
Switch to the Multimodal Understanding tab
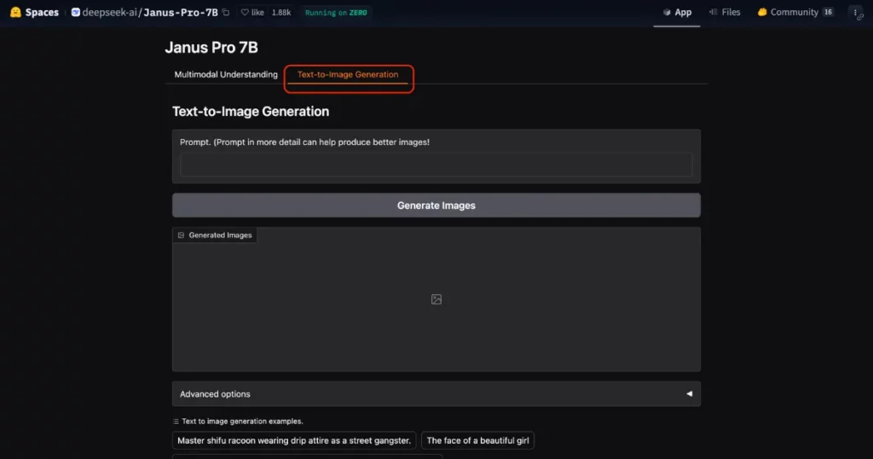[x=226, y=75]
